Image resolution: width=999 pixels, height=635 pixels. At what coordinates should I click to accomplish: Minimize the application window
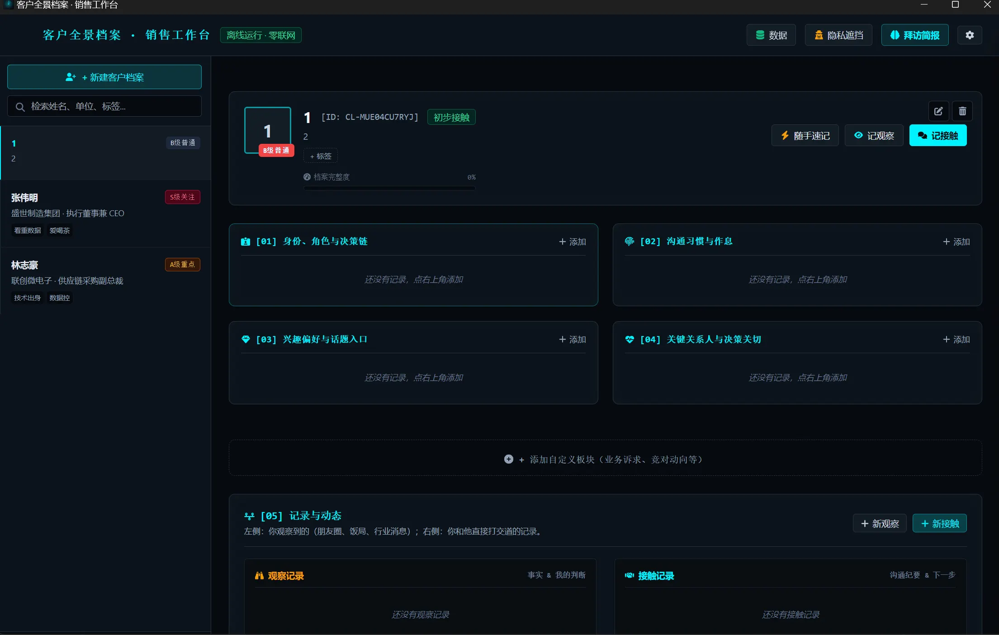pos(924,5)
